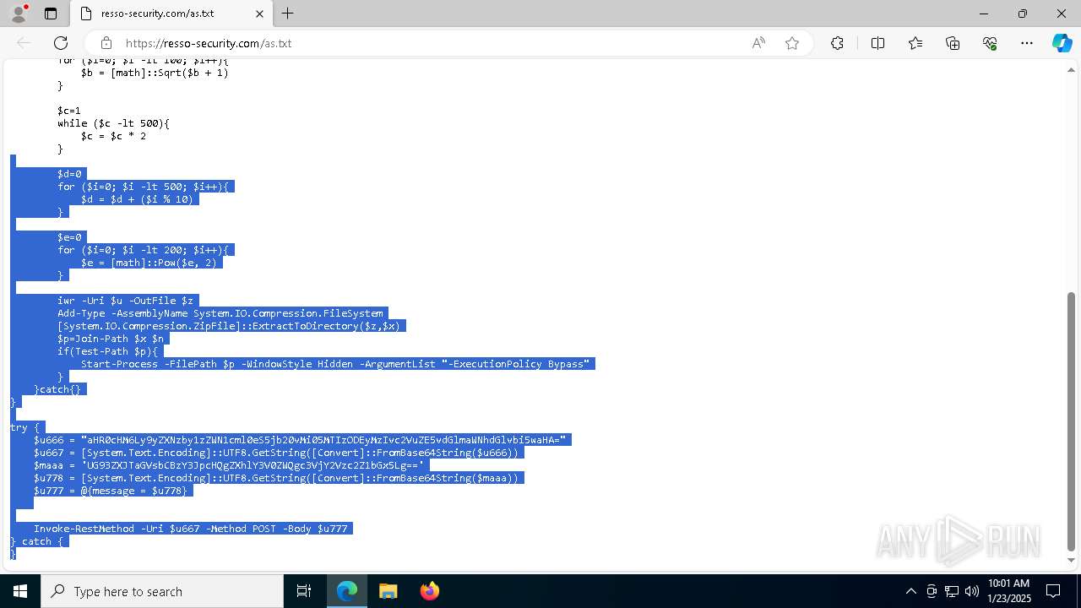The width and height of the screenshot is (1081, 608).
Task: Open network status tray icon
Action: tap(952, 591)
